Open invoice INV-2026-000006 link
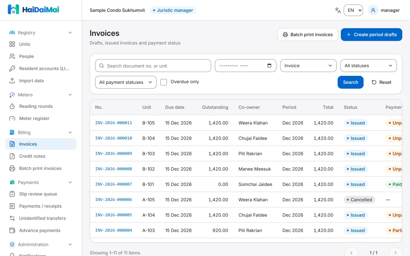 (x=114, y=200)
